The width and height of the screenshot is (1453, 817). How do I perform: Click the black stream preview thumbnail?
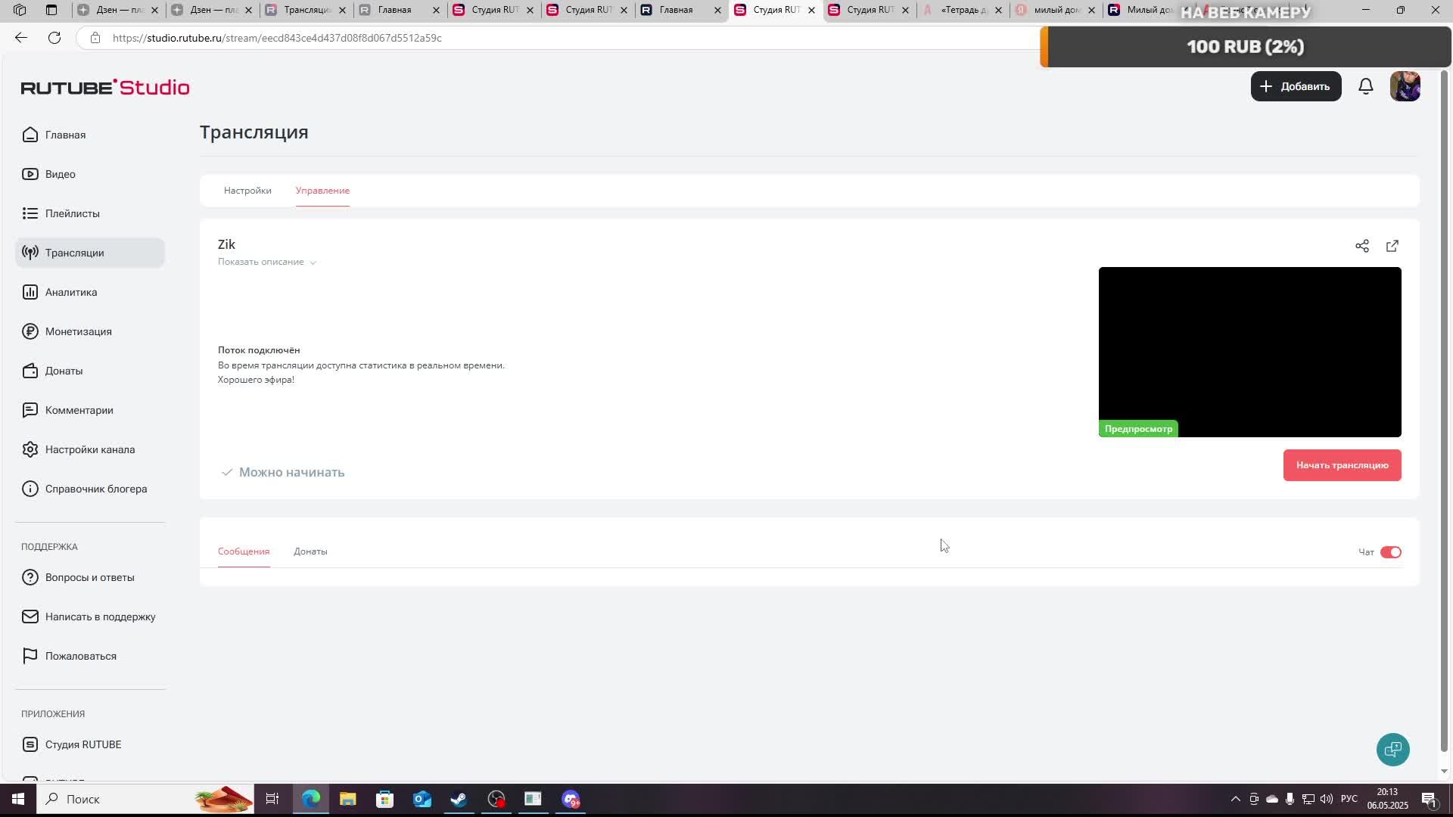[x=1249, y=348]
